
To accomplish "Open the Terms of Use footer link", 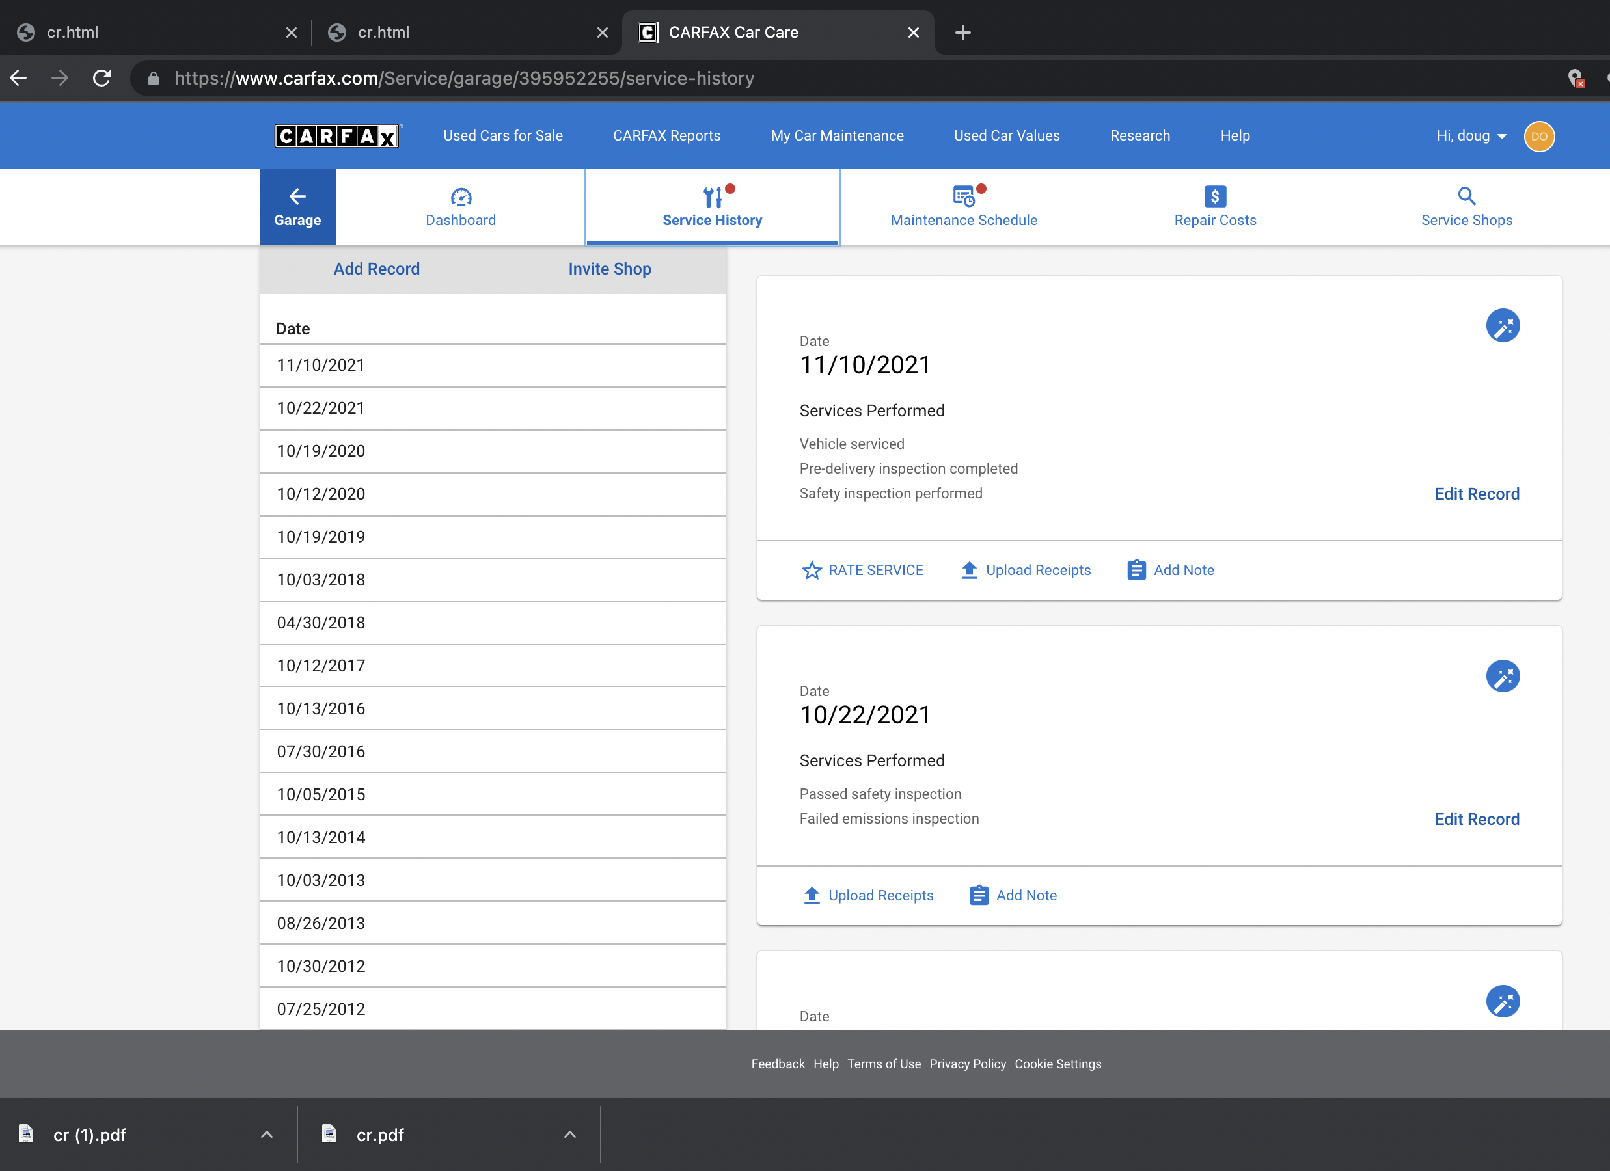I will [884, 1064].
